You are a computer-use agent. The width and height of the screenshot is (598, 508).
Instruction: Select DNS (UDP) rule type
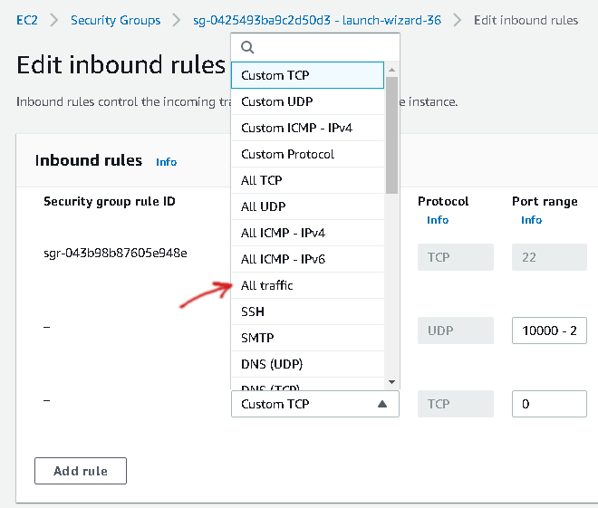[307, 364]
